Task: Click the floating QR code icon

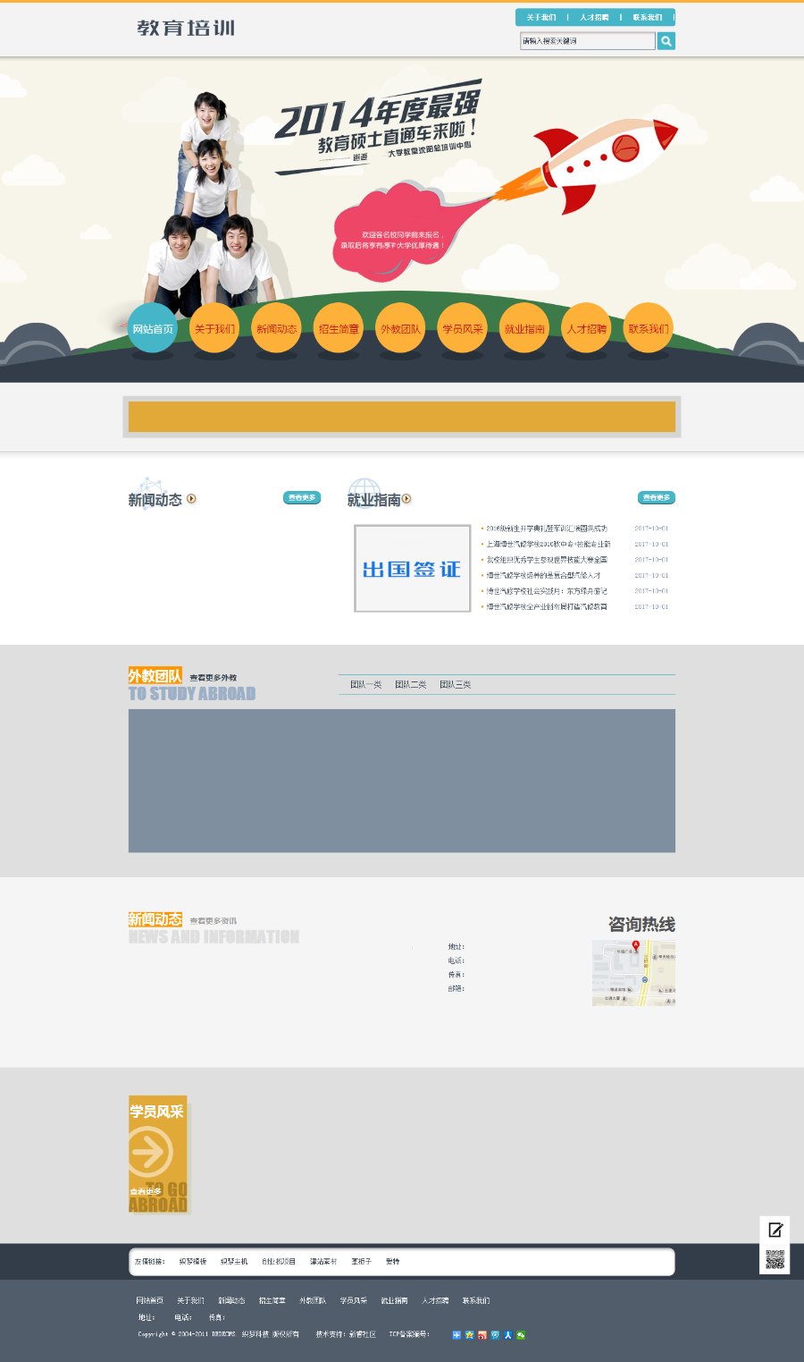Action: [x=775, y=1259]
